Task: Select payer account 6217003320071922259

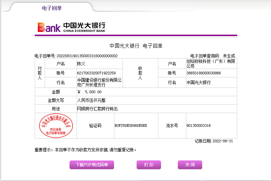Action: coord(96,73)
